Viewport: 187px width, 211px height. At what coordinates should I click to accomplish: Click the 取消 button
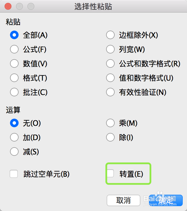124,200
